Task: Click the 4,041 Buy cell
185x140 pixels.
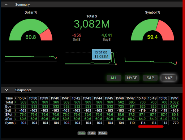Action: [x=174, y=106]
